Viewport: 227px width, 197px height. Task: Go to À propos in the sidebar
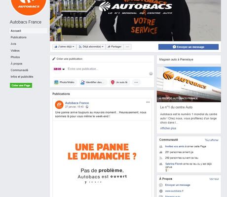tap(16, 64)
